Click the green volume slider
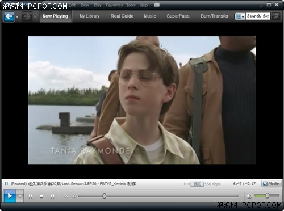This screenshot has height=211, width=284. coord(267,196)
